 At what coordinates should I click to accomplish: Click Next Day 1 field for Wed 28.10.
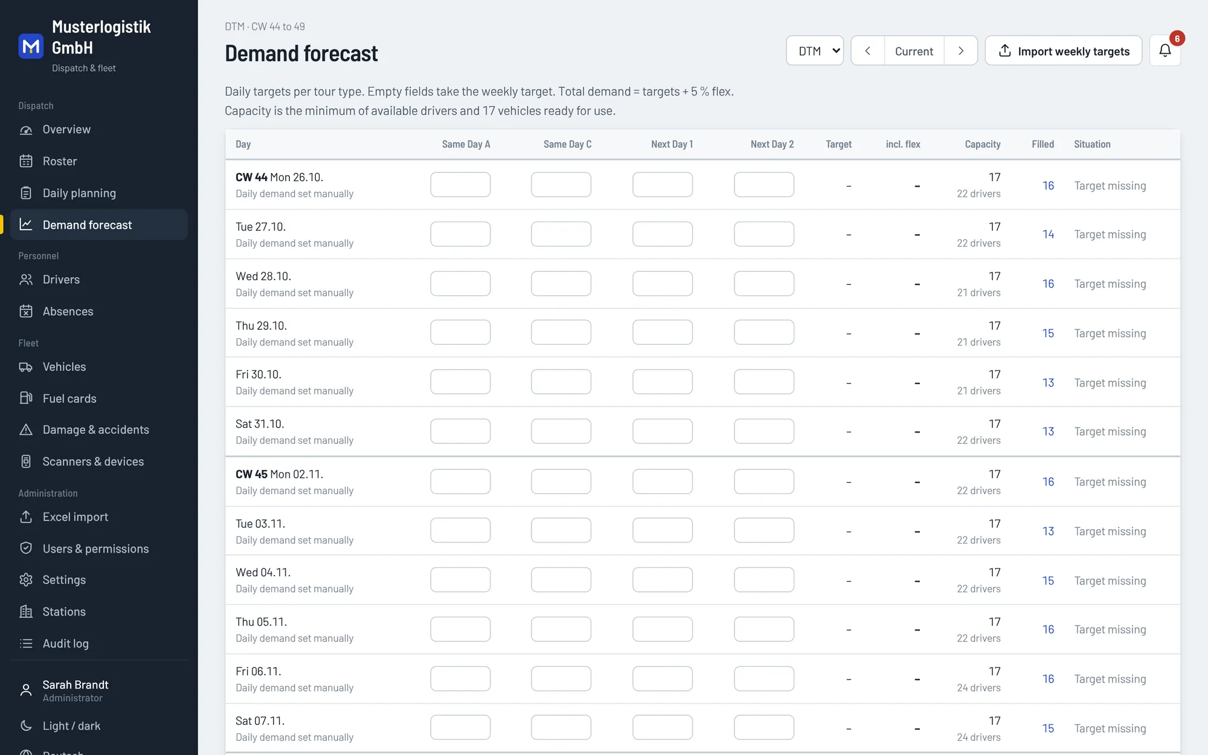(663, 283)
